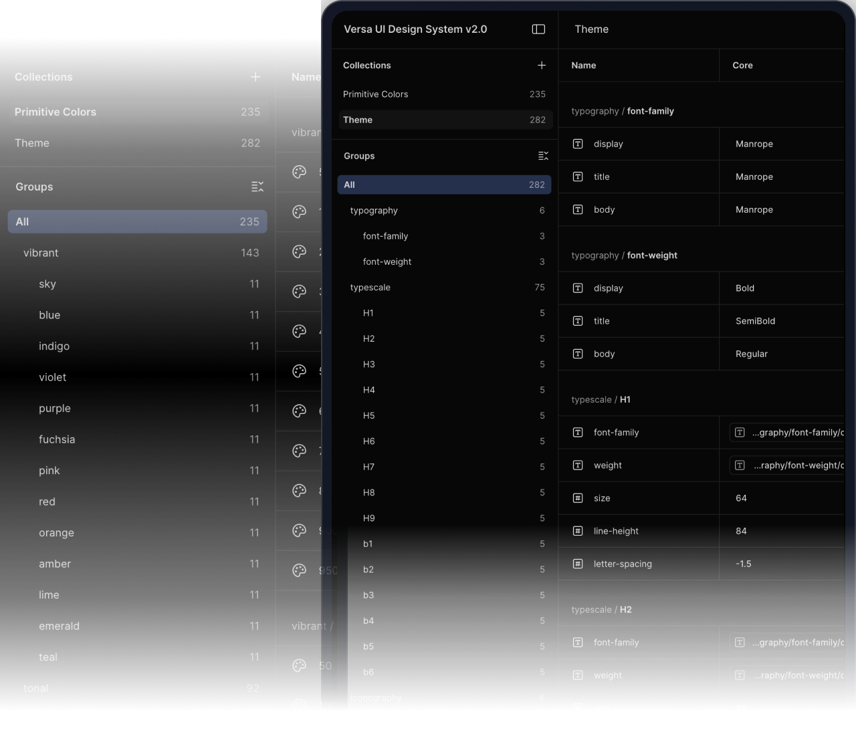Toggle the sidebar panel icon next to Versa UI title

[538, 29]
